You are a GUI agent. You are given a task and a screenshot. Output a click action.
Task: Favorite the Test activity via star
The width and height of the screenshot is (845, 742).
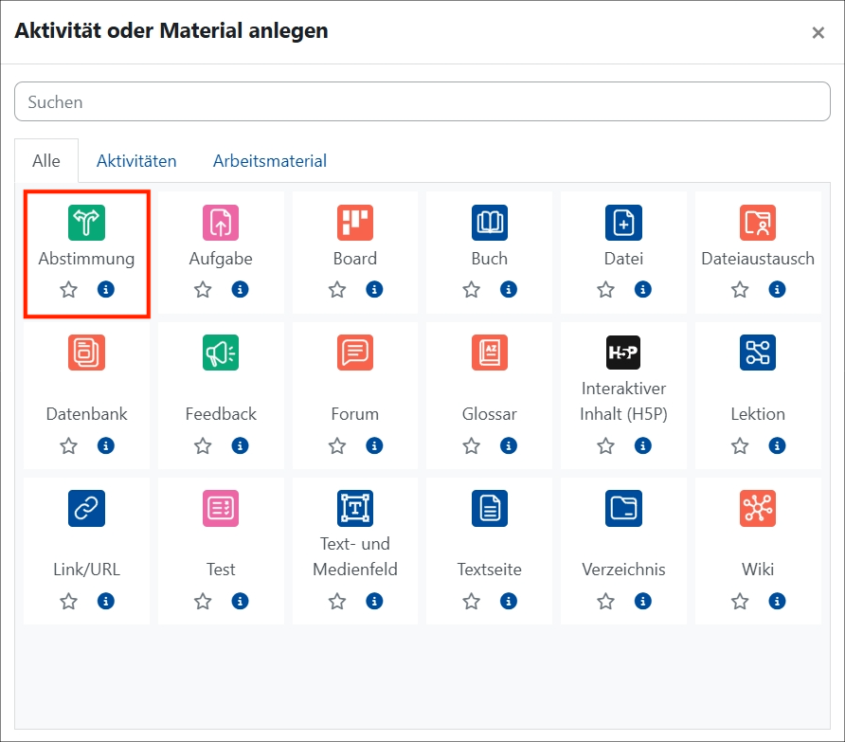(x=203, y=600)
